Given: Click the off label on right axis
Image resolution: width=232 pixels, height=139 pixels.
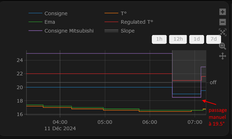Looking at the screenshot, I should (213, 82).
